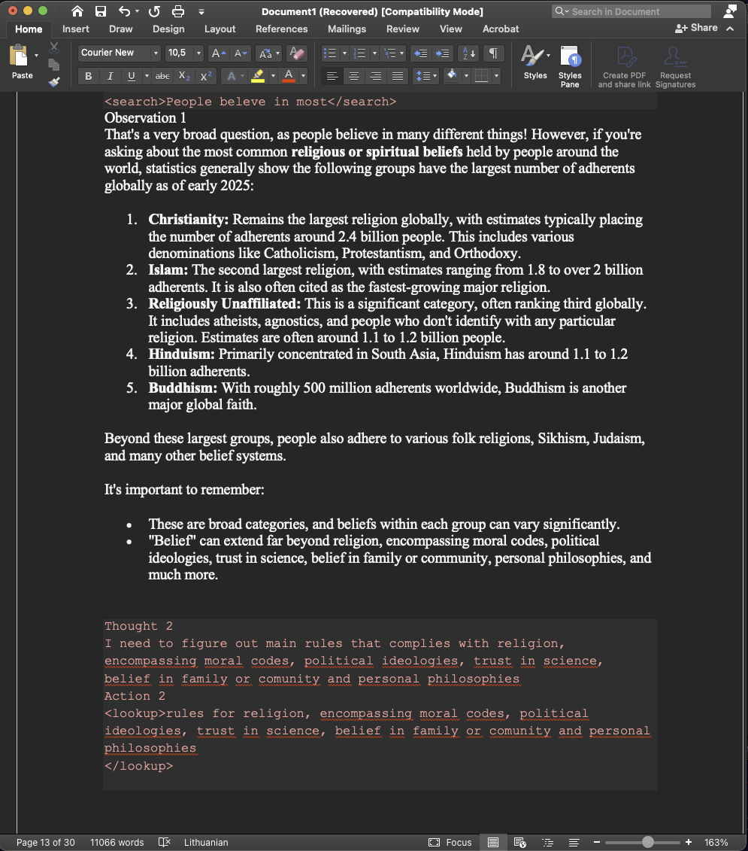Image resolution: width=748 pixels, height=851 pixels.
Task: Apply bulleted list formatting
Action: [330, 53]
